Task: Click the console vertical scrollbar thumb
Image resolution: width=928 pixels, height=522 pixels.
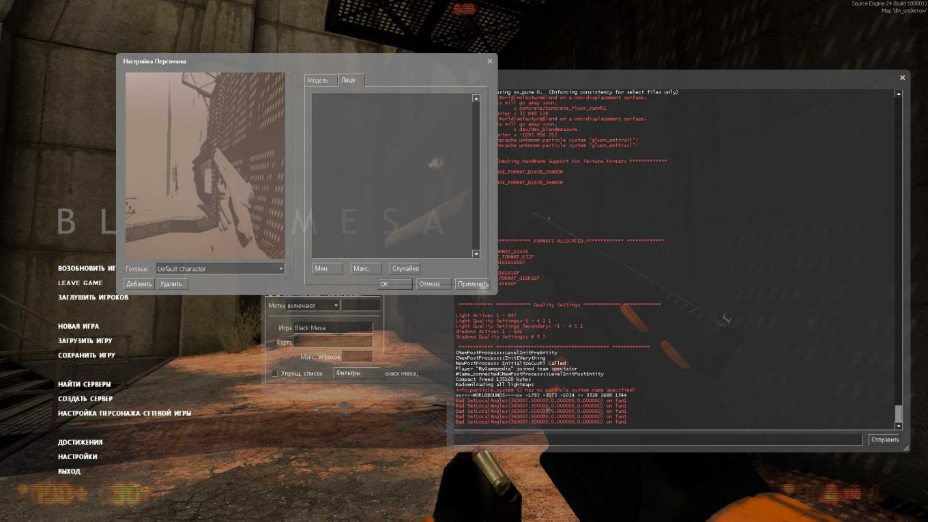Action: [898, 413]
